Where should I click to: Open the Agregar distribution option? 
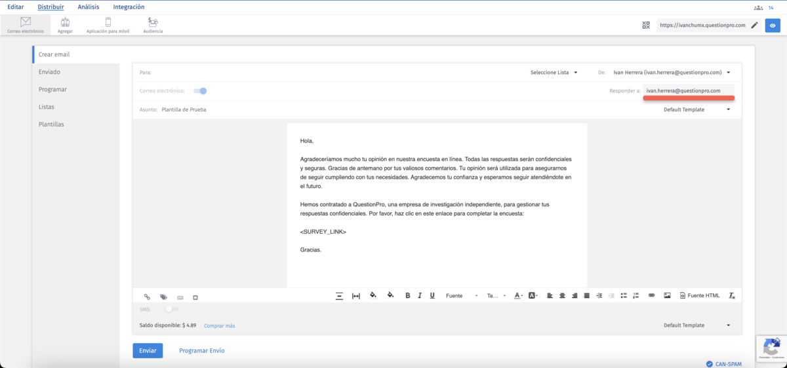[65, 25]
